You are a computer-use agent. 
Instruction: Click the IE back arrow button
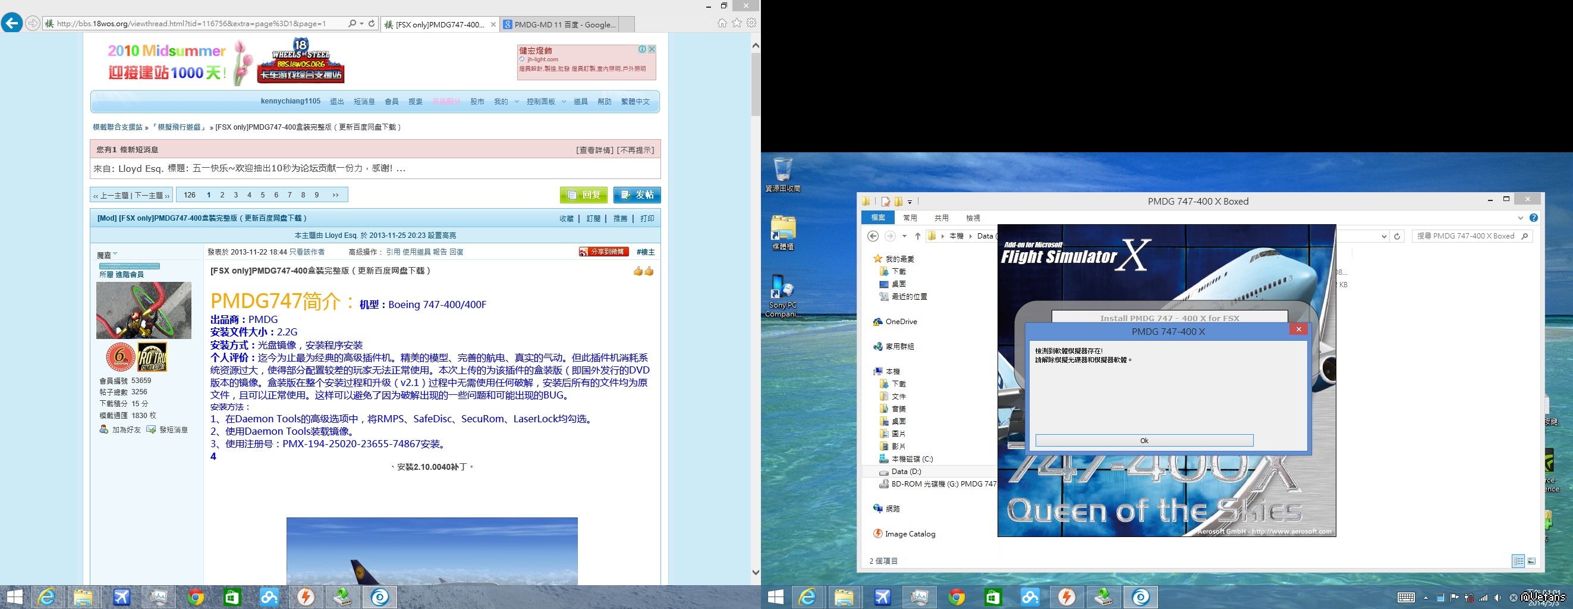(12, 23)
